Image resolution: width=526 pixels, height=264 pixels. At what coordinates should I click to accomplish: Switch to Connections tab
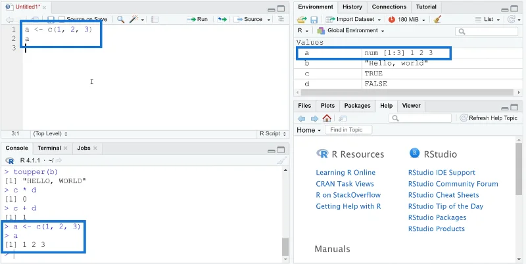389,7
